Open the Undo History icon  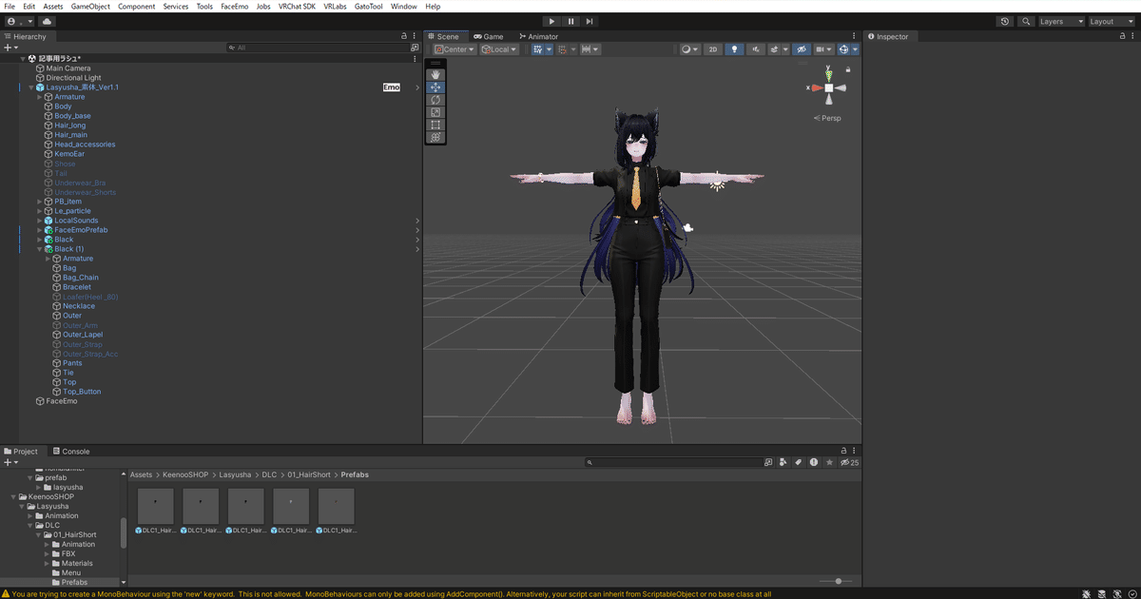pos(1005,21)
